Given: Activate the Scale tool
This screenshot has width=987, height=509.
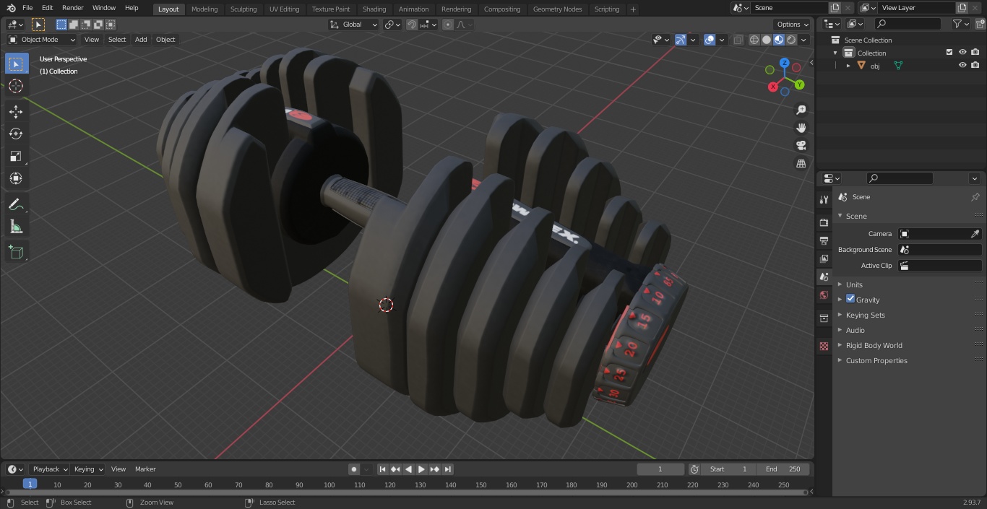Looking at the screenshot, I should click(16, 156).
